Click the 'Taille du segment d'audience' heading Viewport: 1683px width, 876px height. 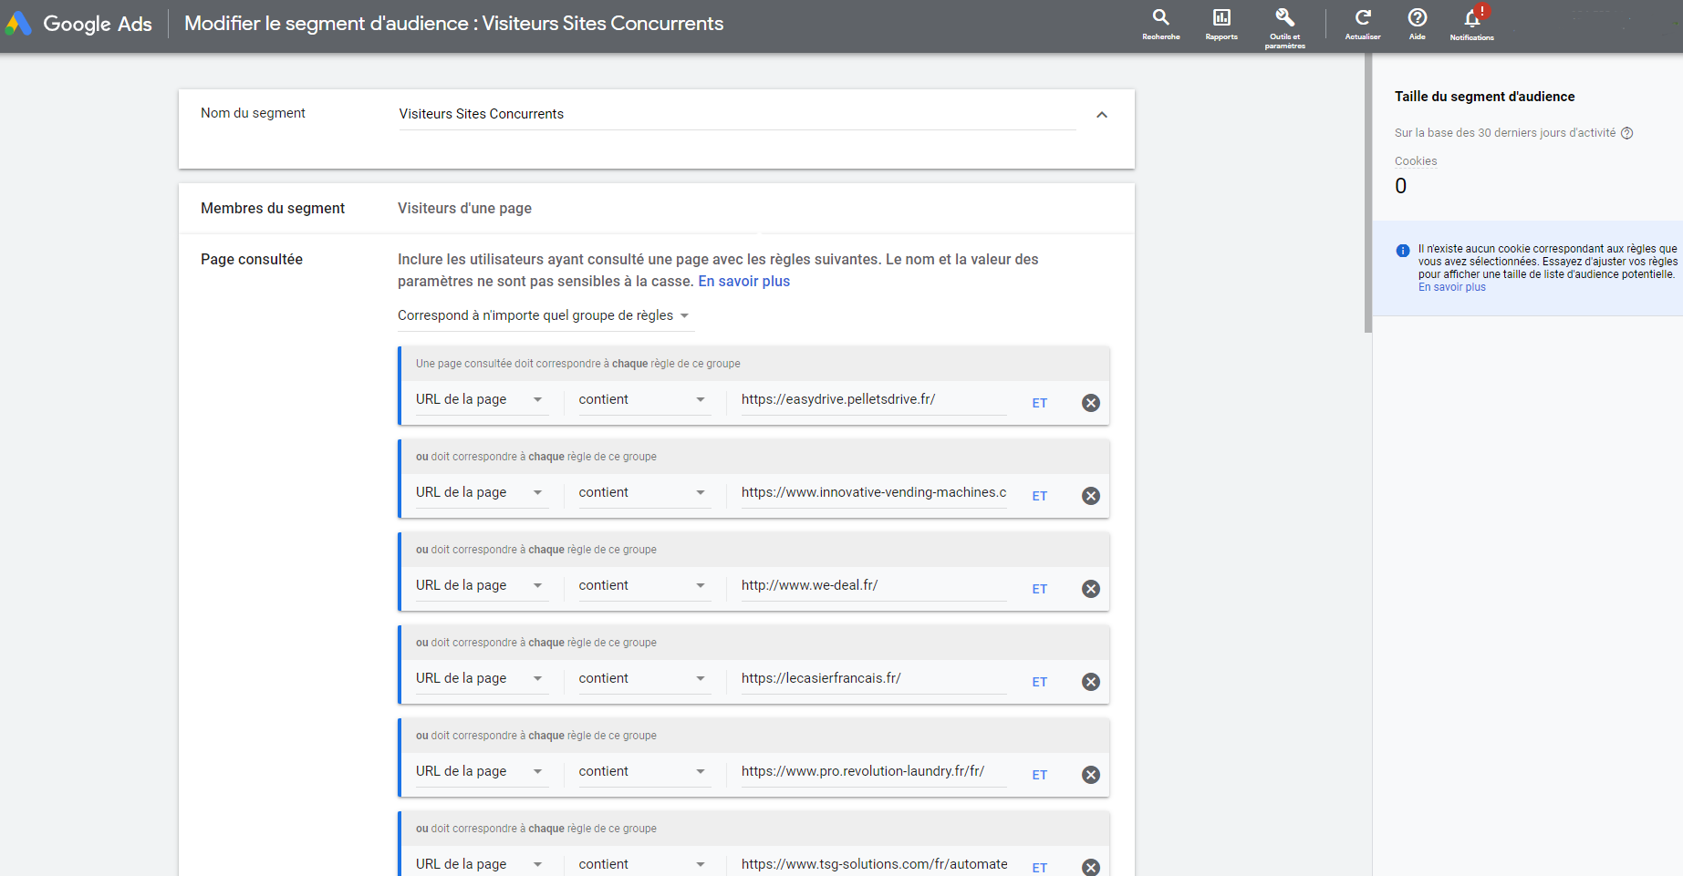point(1484,97)
